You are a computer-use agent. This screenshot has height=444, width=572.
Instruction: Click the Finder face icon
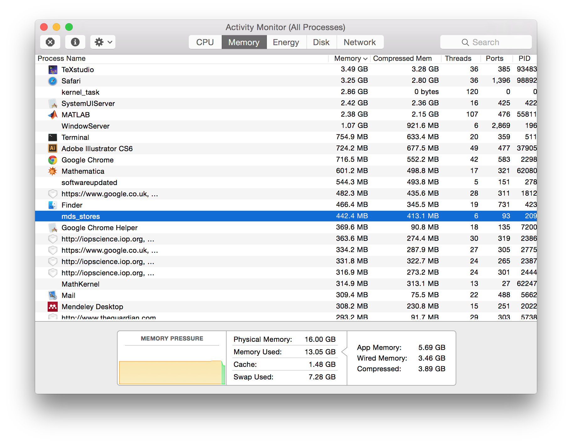click(53, 205)
